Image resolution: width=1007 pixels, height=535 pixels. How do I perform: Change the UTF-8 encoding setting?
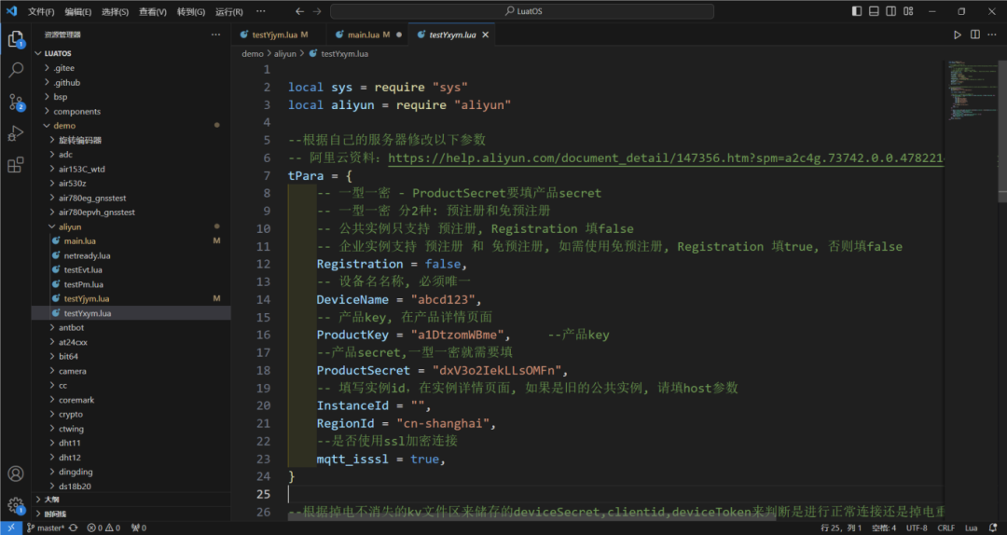tap(917, 528)
